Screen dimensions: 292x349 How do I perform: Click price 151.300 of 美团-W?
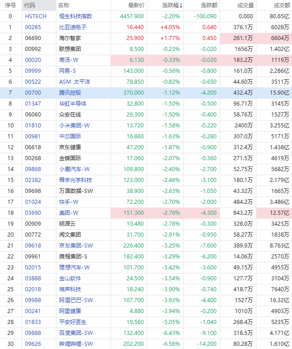pyautogui.click(x=134, y=212)
